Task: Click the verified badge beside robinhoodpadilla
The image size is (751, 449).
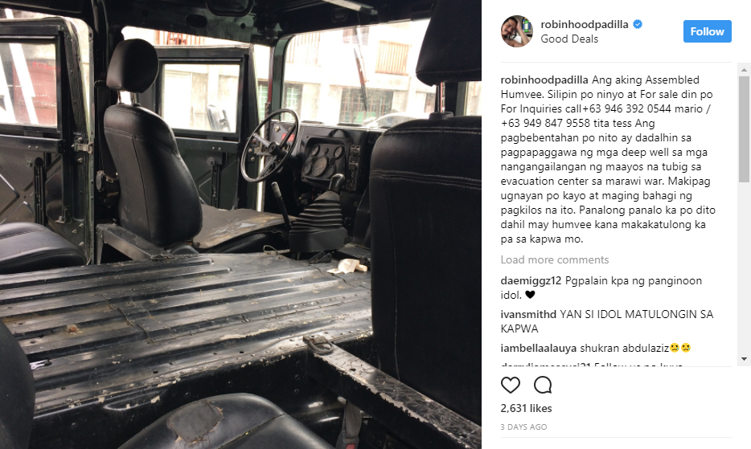Action: tap(638, 24)
